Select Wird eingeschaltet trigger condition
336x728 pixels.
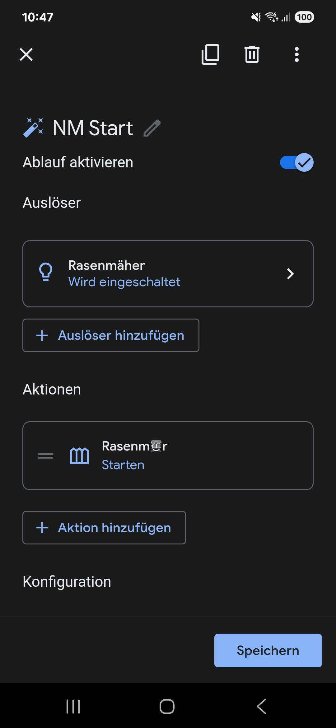(x=124, y=282)
